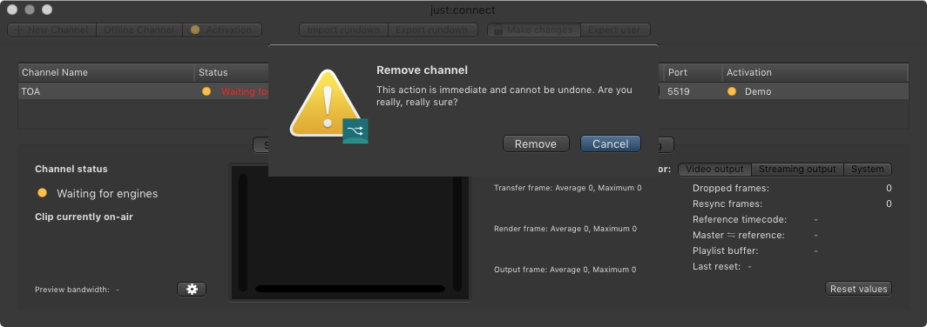The image size is (927, 327).
Task: Click the Status column header
Action: pos(231,72)
